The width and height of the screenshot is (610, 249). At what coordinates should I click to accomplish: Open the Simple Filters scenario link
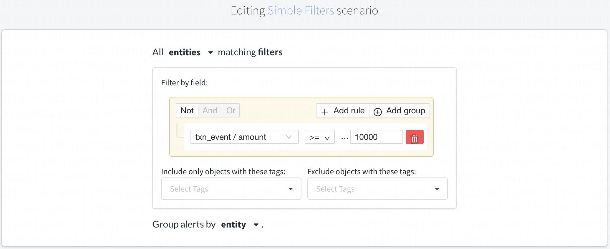coord(301,11)
